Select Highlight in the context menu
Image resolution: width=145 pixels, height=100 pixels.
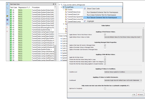[90, 21]
